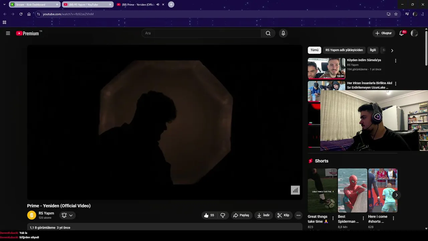Open options for Her Irktan İnsanlarla video
The image size is (428, 241).
coord(396,84)
